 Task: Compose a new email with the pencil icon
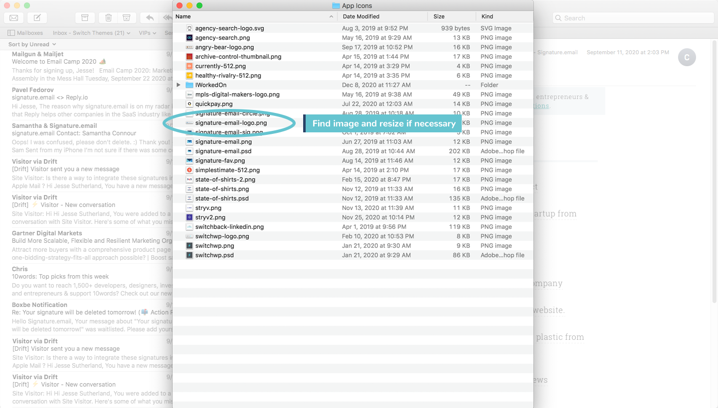point(36,17)
